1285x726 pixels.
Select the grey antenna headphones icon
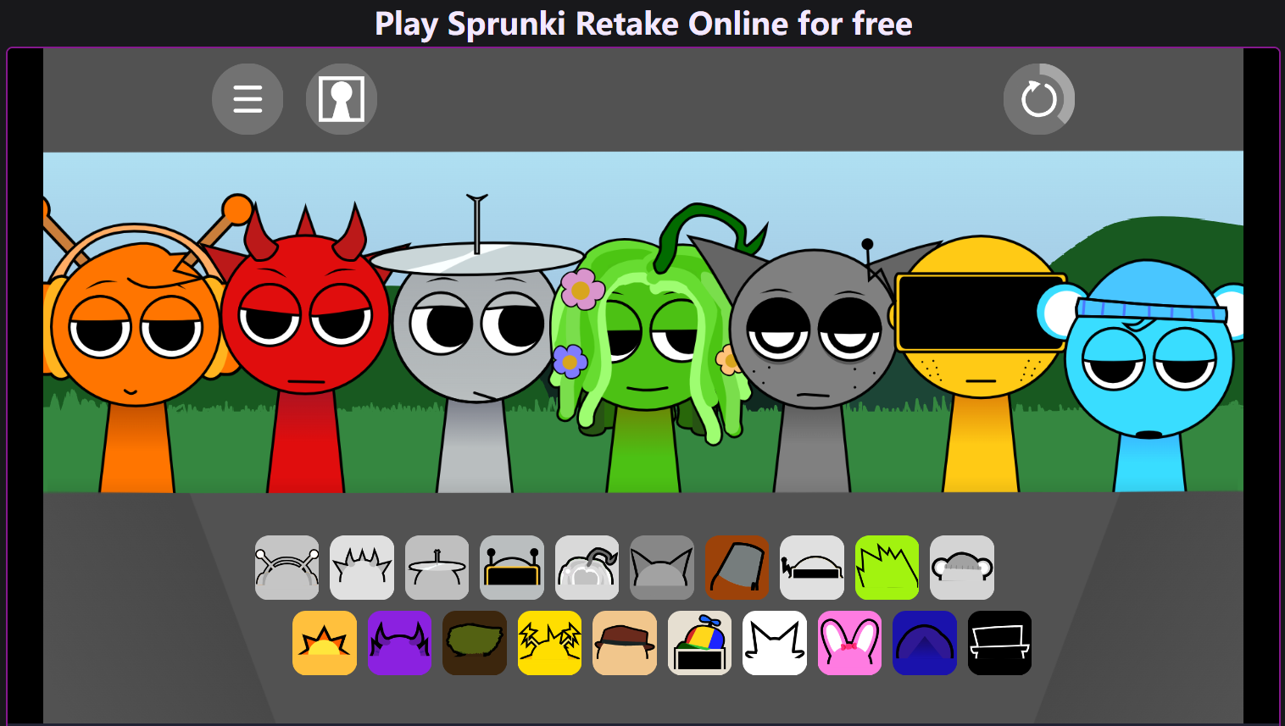287,568
